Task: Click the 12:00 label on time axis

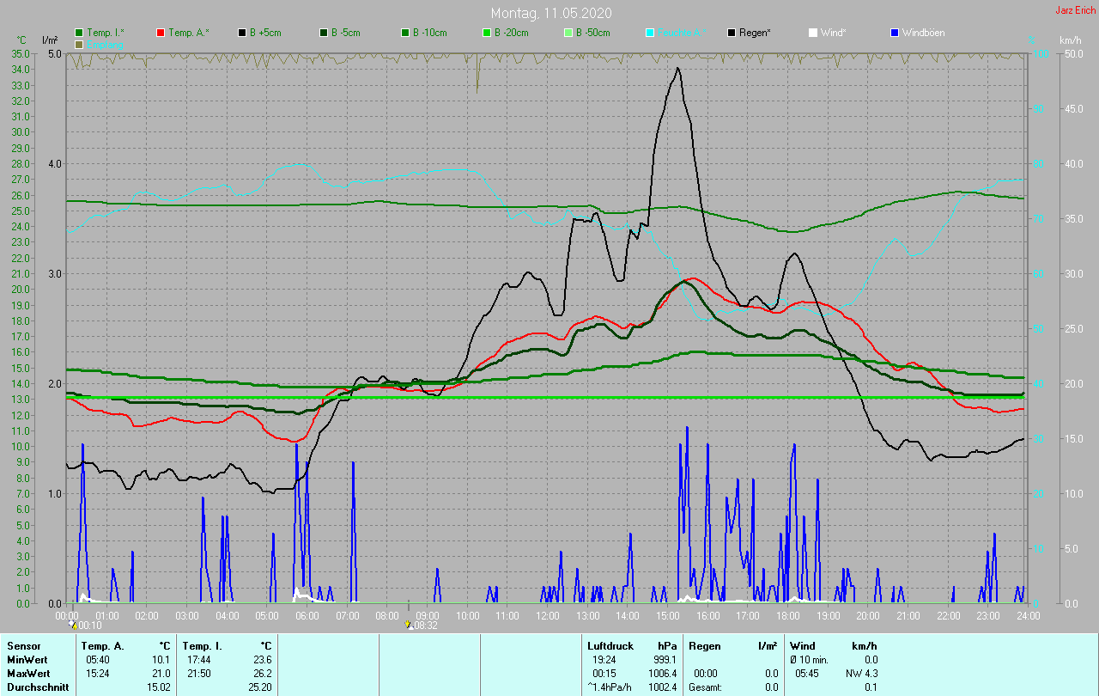Action: 548,616
